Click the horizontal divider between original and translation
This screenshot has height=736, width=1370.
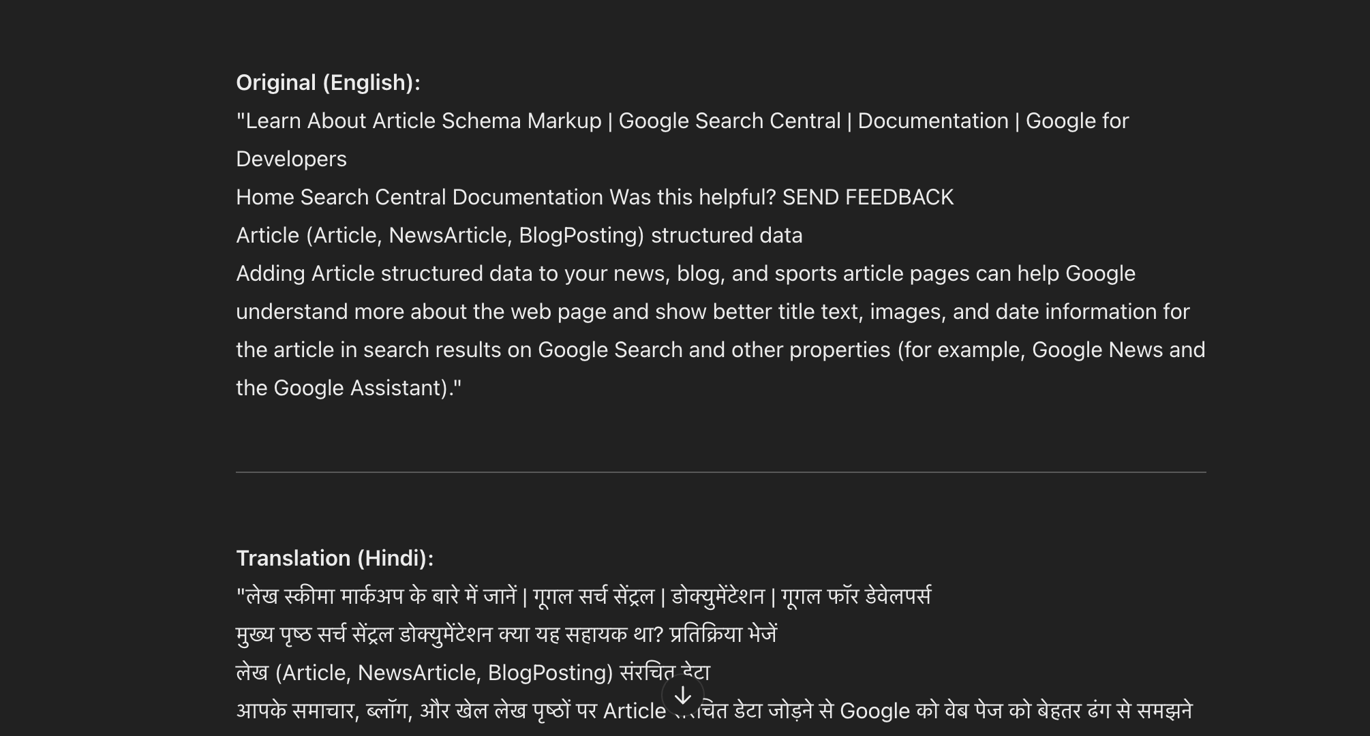[720, 472]
